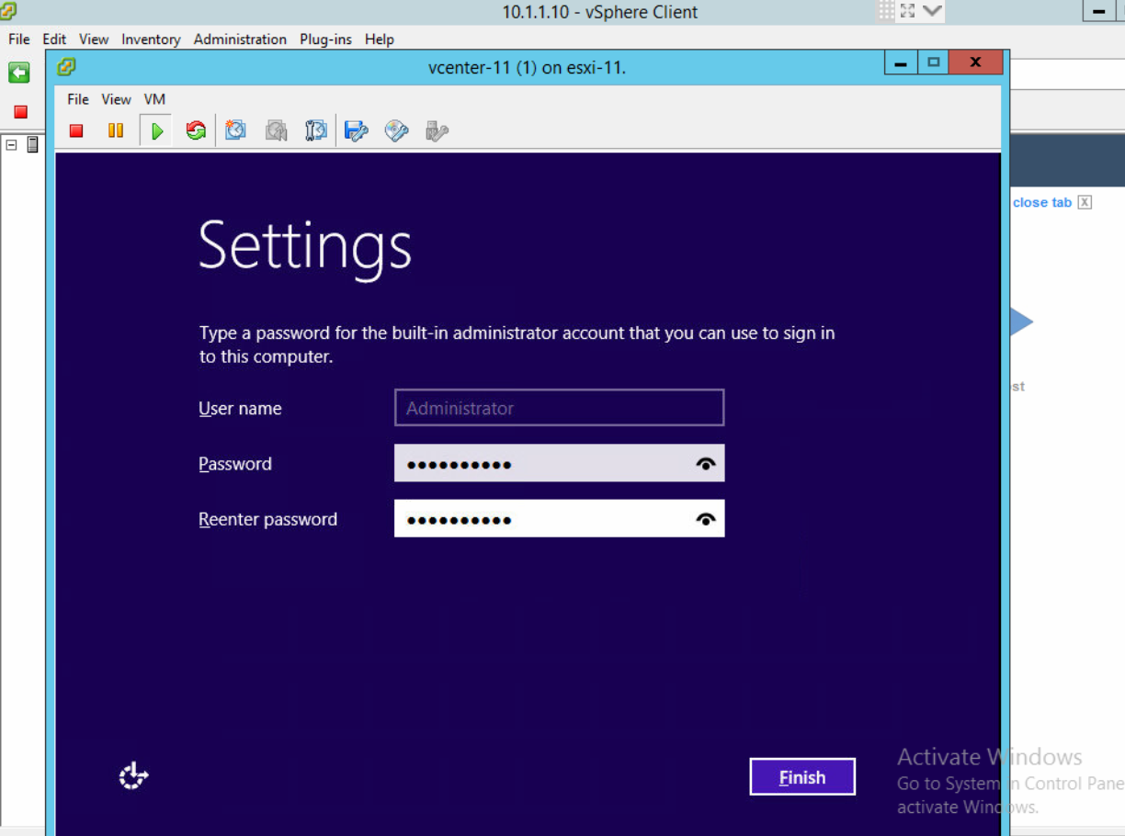
Task: Show the reentered password using eye icon
Action: tap(705, 519)
